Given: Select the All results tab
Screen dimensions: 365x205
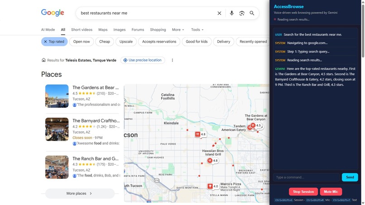Looking at the screenshot, I should [x=63, y=30].
